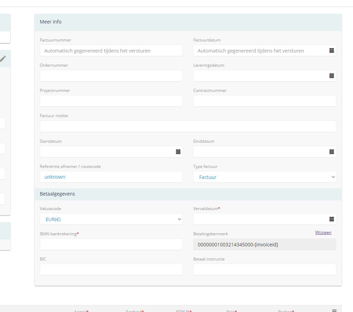Viewport: 353px width, 312px height.
Task: Click the Contractnummer input field
Action: click(x=264, y=101)
